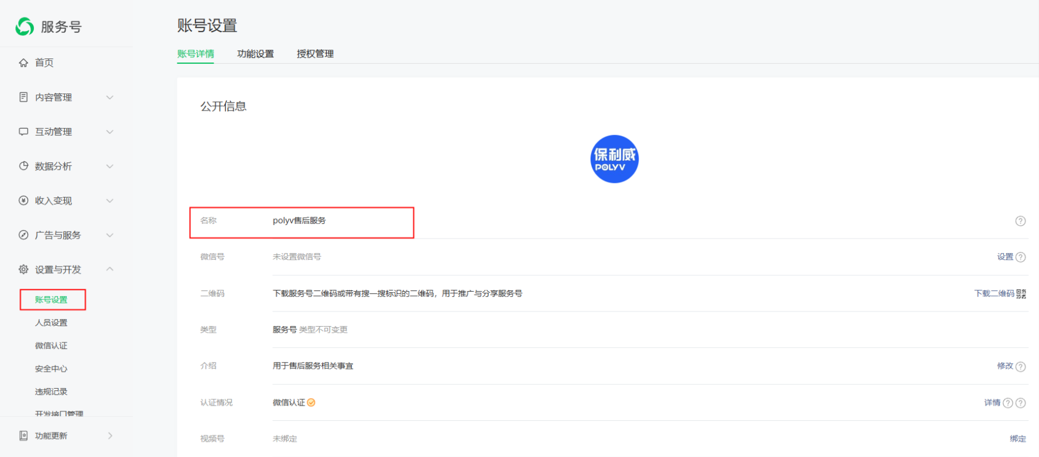
Task: Click the green 服务号 logo icon
Action: [x=25, y=26]
